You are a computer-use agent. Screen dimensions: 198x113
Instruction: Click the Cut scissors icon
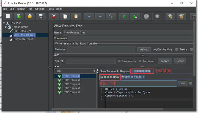(x=54, y=16)
